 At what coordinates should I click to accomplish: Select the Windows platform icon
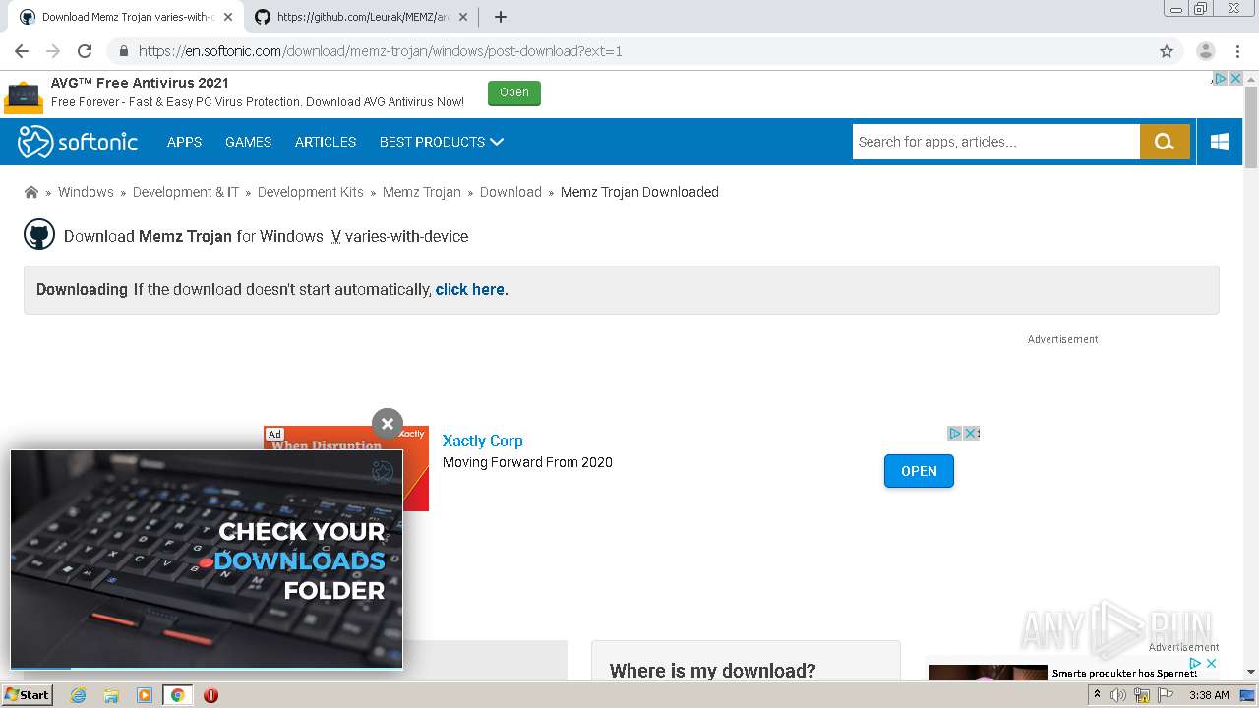coord(1220,142)
